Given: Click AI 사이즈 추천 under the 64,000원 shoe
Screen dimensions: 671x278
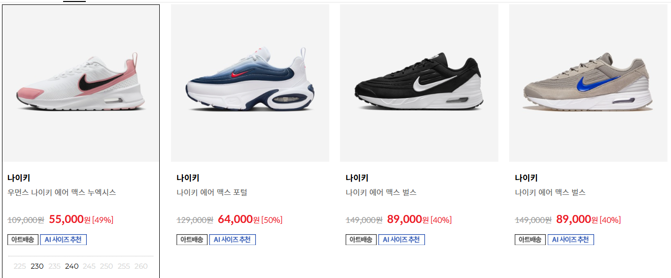Looking at the screenshot, I should tap(232, 240).
